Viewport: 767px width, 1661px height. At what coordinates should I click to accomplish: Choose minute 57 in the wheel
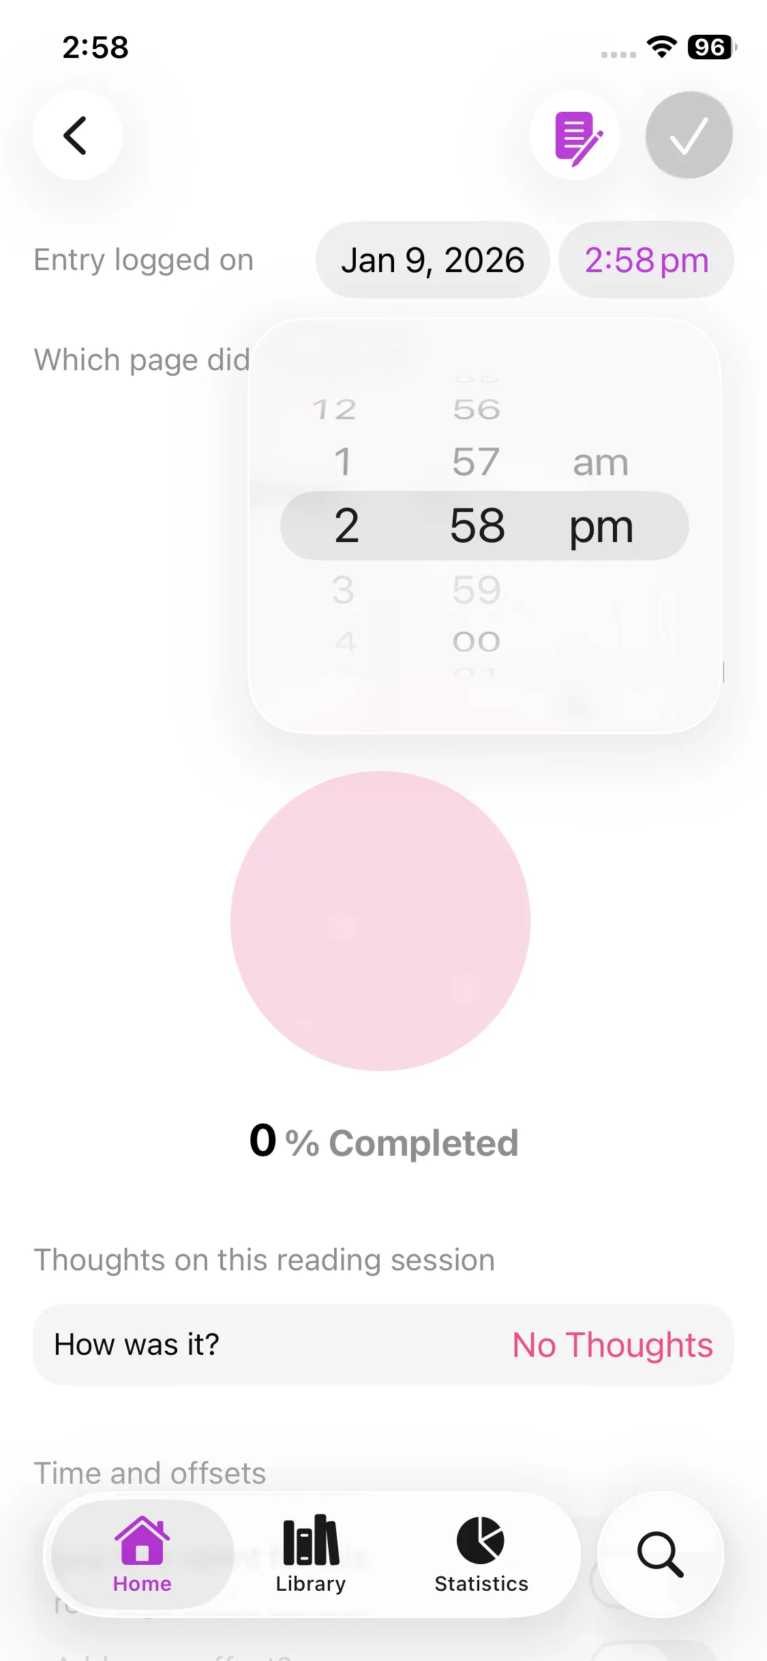tap(476, 462)
